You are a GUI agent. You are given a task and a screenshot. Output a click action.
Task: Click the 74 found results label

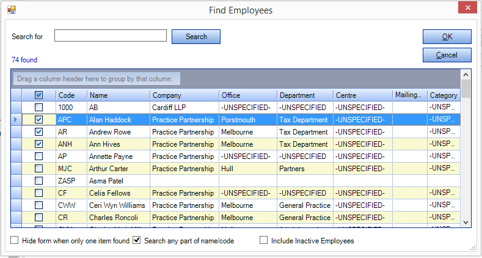pyautogui.click(x=24, y=60)
